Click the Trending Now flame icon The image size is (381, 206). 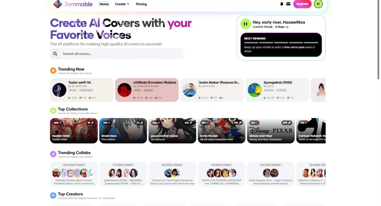53,71
